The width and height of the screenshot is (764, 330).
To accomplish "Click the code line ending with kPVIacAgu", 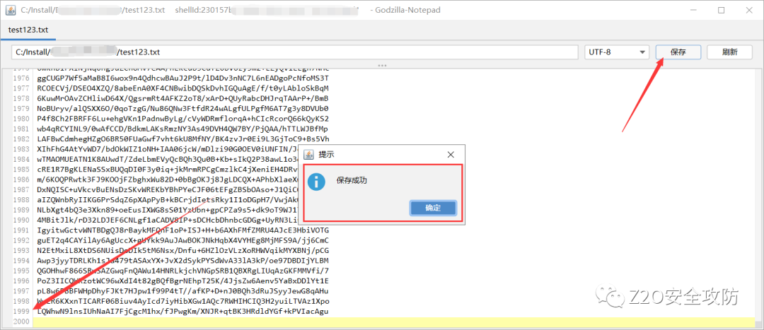I will pyautogui.click(x=183, y=311).
